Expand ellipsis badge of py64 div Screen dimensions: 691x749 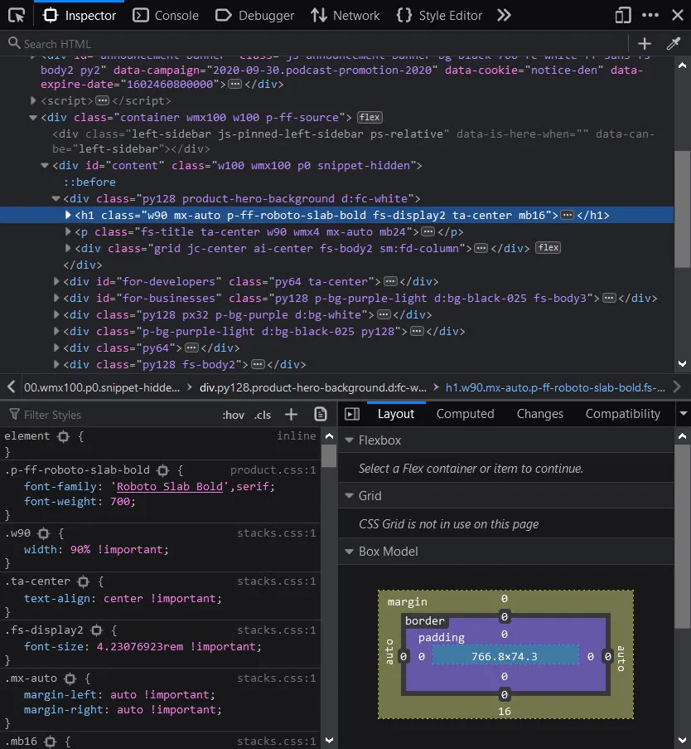click(x=191, y=348)
